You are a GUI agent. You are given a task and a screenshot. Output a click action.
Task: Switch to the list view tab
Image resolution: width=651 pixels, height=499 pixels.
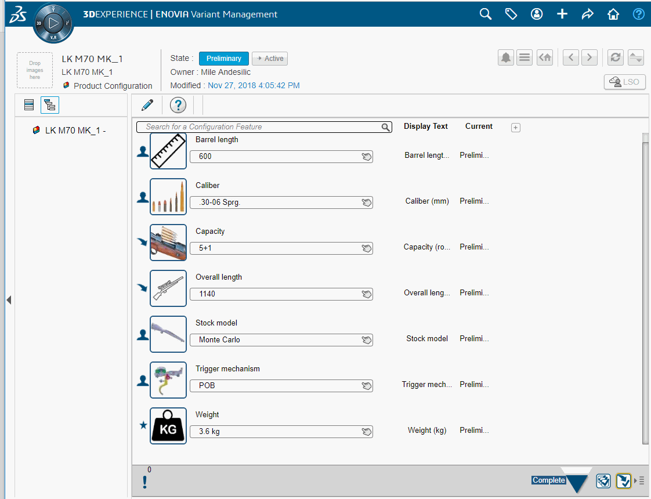click(28, 104)
